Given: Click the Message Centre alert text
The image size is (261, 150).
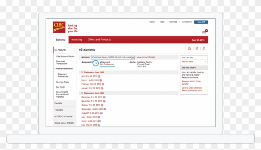Looking at the screenshot, I should [x=144, y=62].
